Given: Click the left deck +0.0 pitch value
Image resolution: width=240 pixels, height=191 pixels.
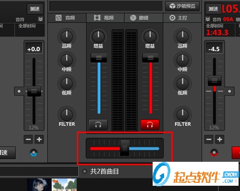Looking at the screenshot, I should pyautogui.click(x=34, y=49).
